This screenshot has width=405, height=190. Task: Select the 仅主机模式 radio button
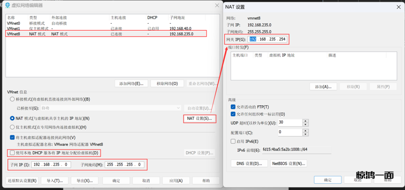tap(13, 127)
